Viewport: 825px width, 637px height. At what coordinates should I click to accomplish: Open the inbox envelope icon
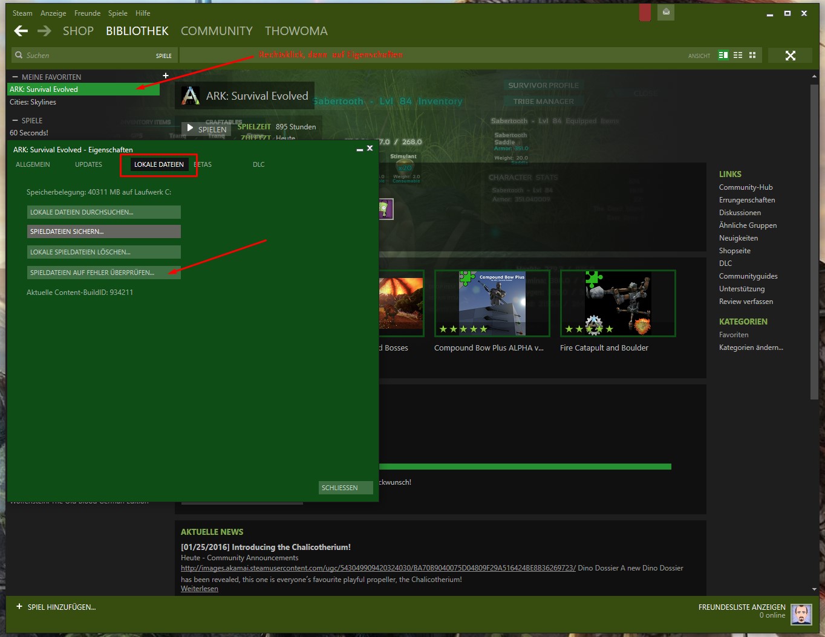pos(666,12)
